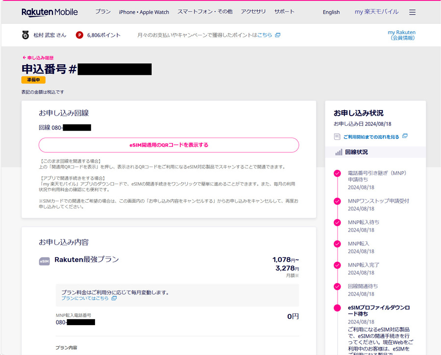The image size is (441, 355).
Task: Click current step dot for eSIMプロファイルダウンロード待ち
Action: (337, 308)
